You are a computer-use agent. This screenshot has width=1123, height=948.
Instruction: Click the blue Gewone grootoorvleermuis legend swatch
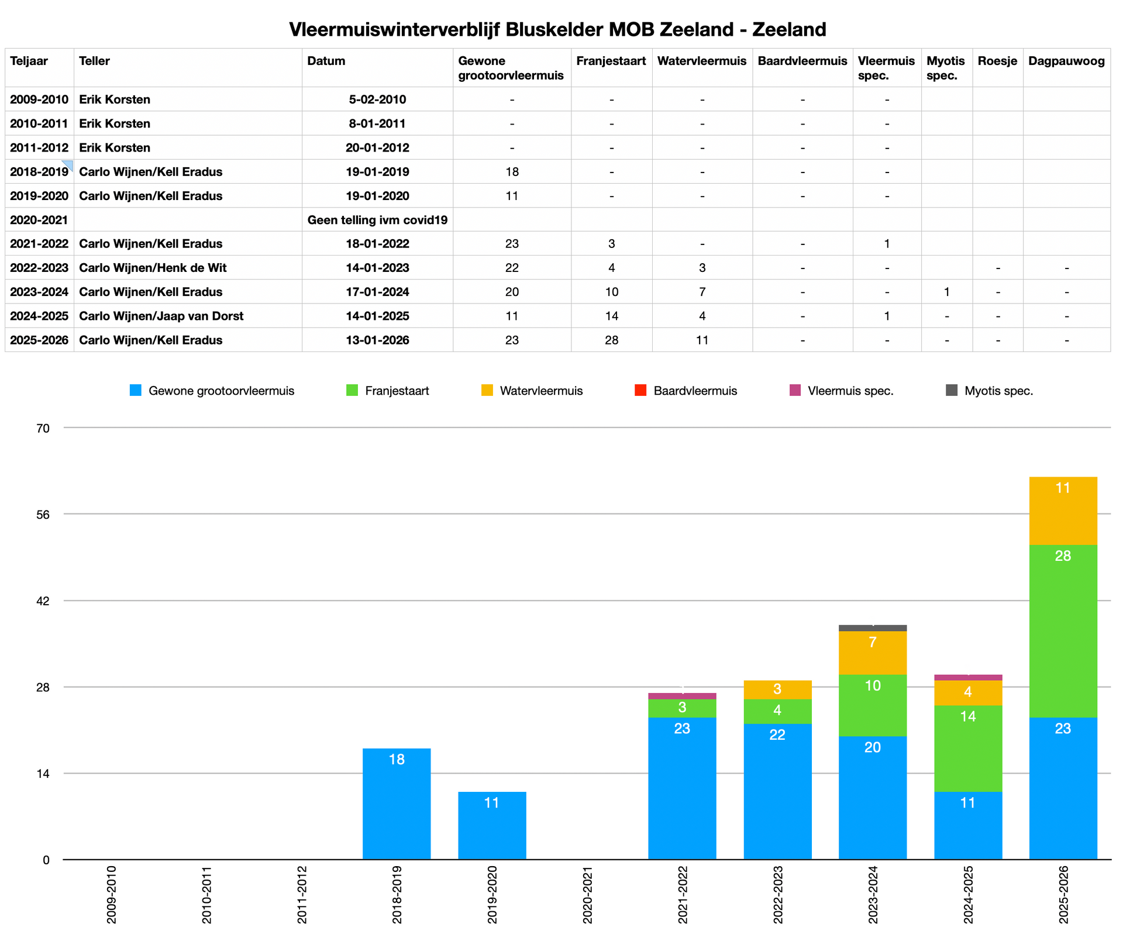point(136,391)
